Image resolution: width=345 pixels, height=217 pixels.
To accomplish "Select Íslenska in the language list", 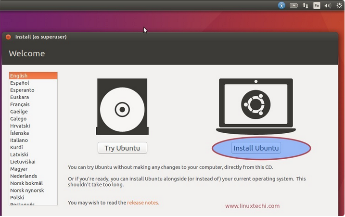I will (x=33, y=133).
